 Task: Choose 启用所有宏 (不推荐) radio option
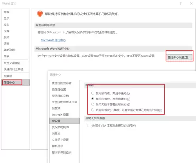(x=93, y=110)
